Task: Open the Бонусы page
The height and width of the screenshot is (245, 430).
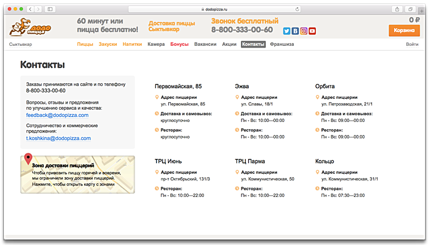Action: pyautogui.click(x=179, y=44)
